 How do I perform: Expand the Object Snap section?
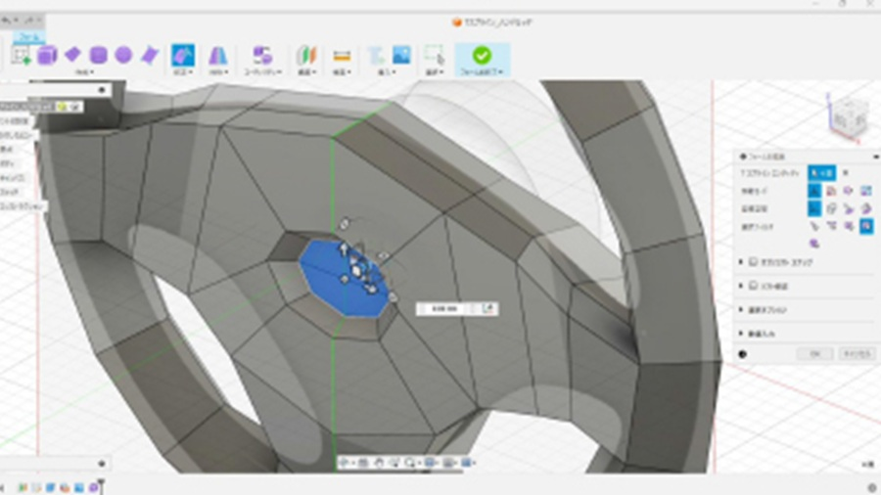point(741,262)
